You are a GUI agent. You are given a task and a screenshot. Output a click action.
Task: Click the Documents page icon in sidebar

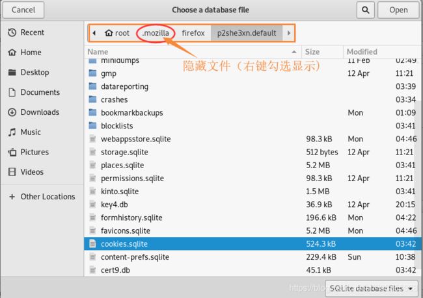12,92
